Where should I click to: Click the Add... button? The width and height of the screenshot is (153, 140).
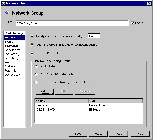tap(45, 91)
